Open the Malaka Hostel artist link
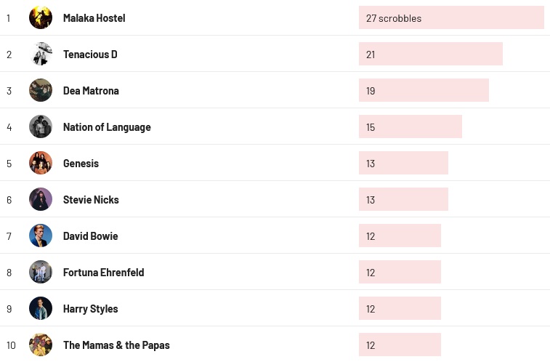 pos(94,18)
